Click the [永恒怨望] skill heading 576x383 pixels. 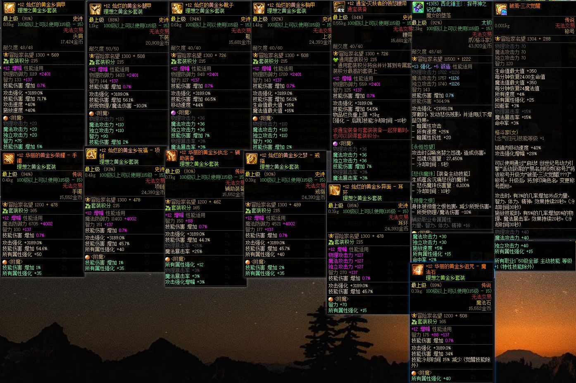(x=423, y=147)
